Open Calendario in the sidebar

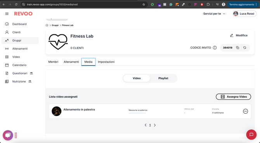20,65
